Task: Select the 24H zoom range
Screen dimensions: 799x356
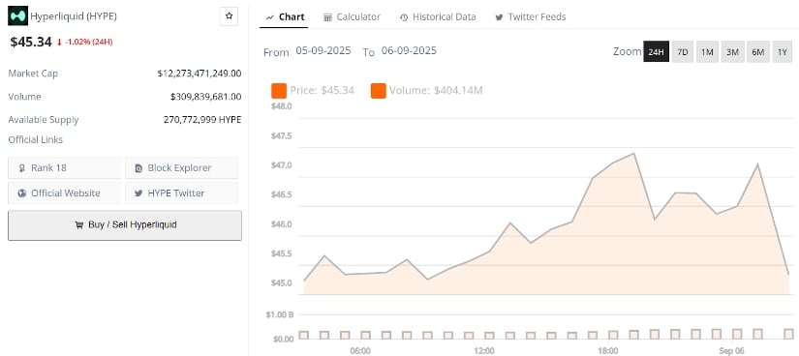Action: click(x=656, y=52)
